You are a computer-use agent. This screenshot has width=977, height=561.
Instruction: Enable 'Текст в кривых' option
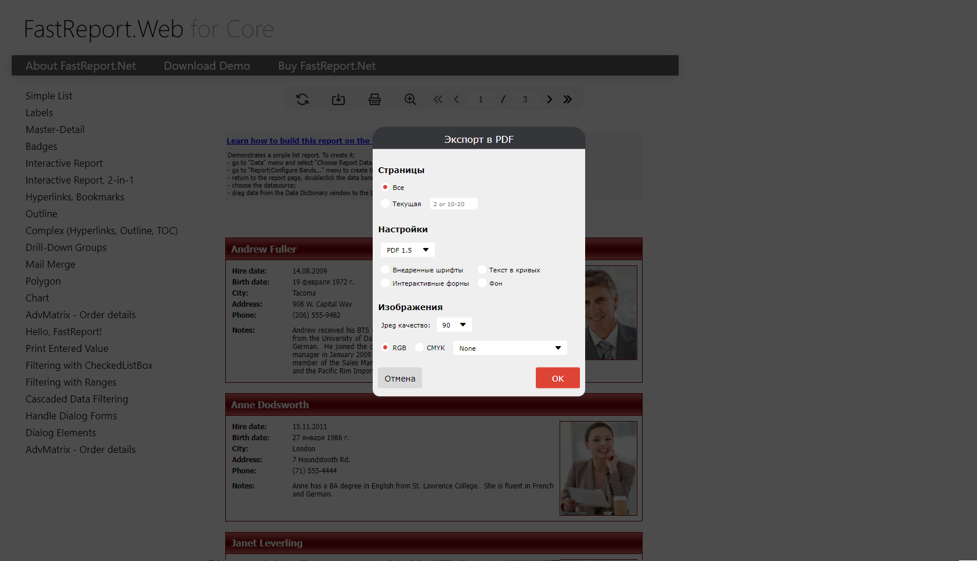[482, 269]
